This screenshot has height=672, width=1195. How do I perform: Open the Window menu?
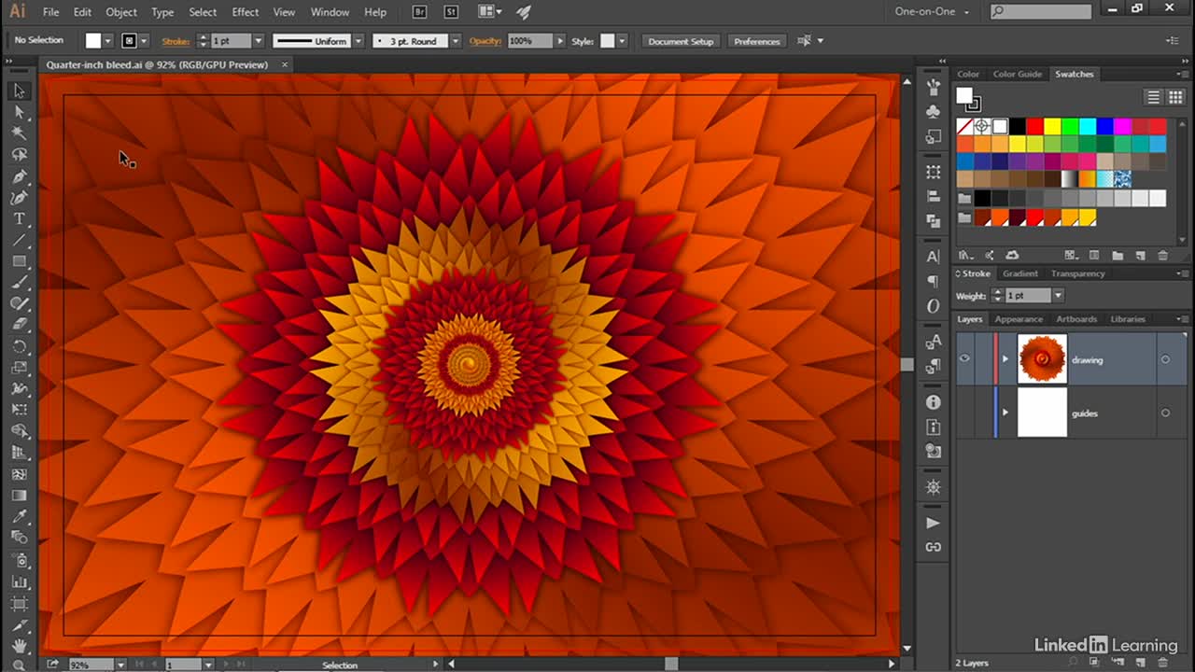(329, 12)
